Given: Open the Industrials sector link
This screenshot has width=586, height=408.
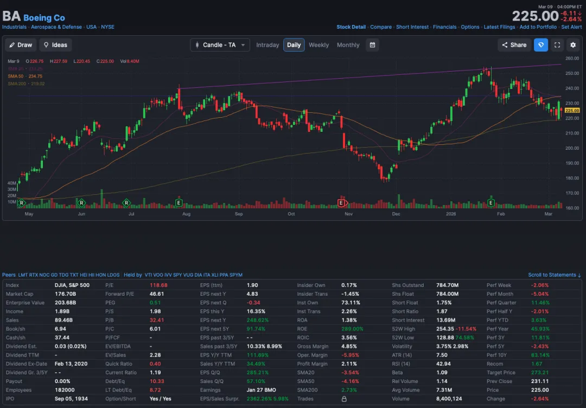Looking at the screenshot, I should point(14,27).
